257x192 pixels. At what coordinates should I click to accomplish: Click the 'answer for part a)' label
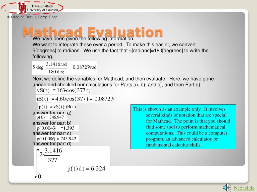tap(52, 113)
